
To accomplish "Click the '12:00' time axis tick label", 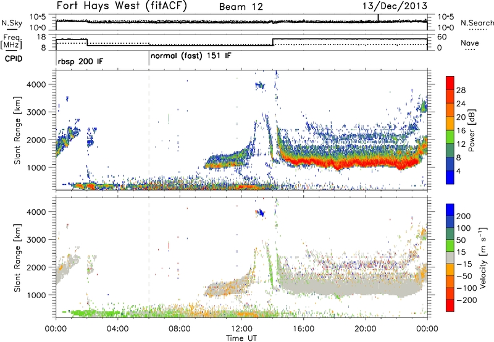I will 241,329.
